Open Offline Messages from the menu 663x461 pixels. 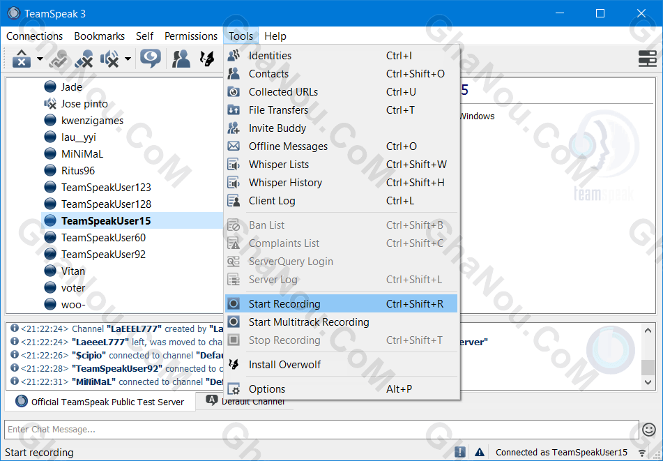tap(341, 146)
